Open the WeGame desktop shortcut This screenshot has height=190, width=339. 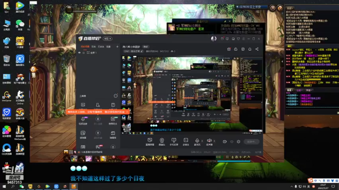click(6, 96)
